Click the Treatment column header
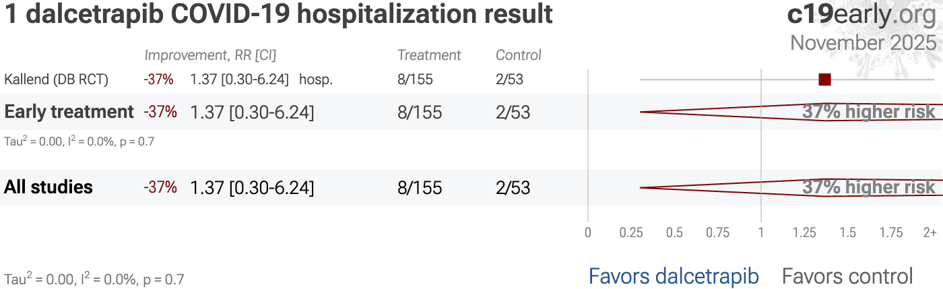The width and height of the screenshot is (943, 289). tap(429, 55)
